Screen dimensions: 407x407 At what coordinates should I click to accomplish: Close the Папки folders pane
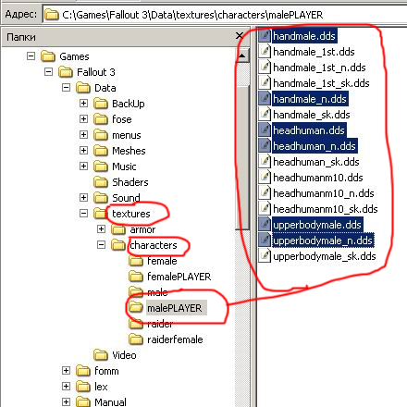click(x=240, y=36)
